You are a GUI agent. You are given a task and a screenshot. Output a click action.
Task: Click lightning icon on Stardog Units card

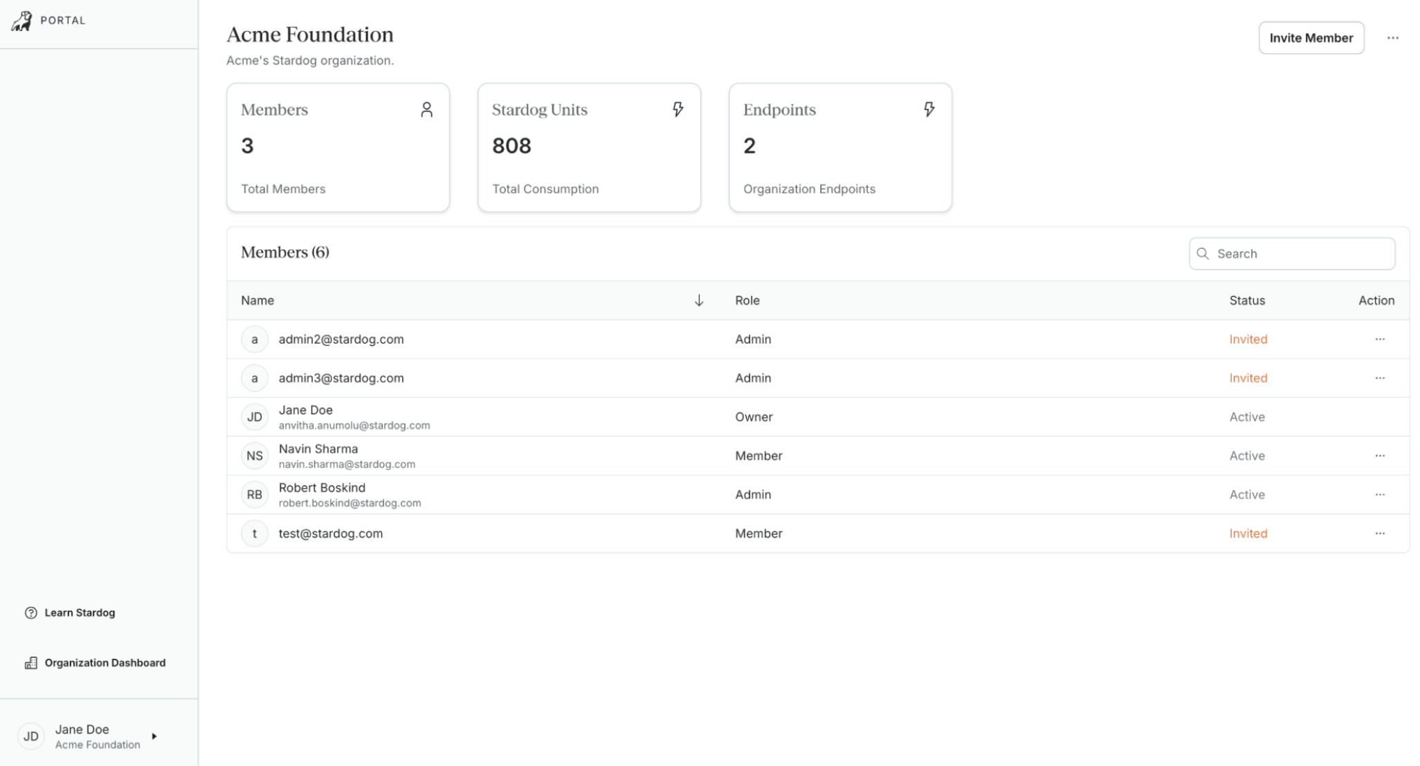pyautogui.click(x=677, y=109)
